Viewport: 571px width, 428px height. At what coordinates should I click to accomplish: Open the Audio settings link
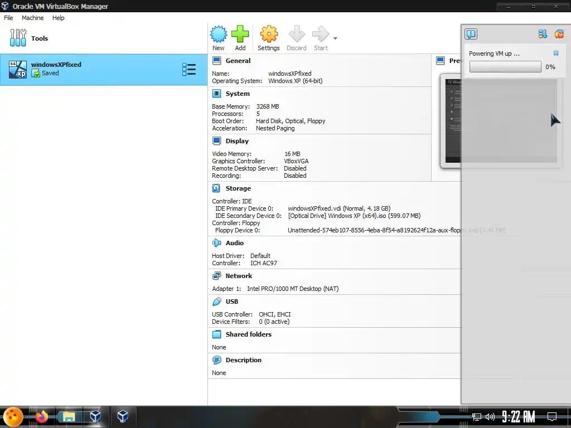[x=235, y=243]
